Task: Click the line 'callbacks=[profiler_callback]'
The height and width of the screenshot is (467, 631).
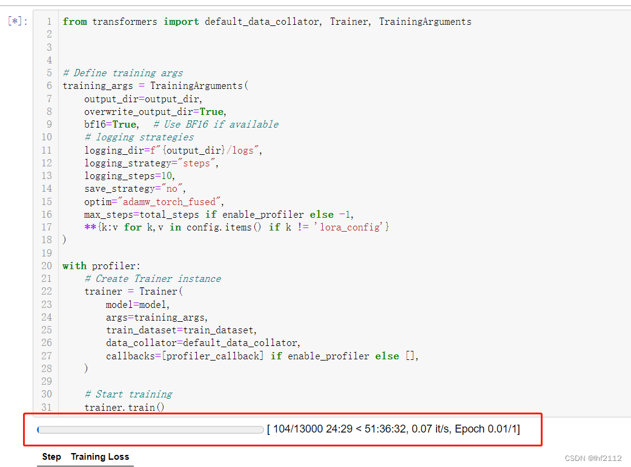Action: 262,356
